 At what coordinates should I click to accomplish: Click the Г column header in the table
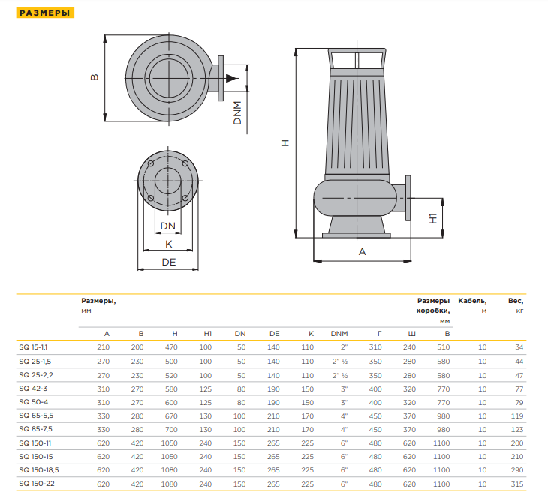(379, 333)
